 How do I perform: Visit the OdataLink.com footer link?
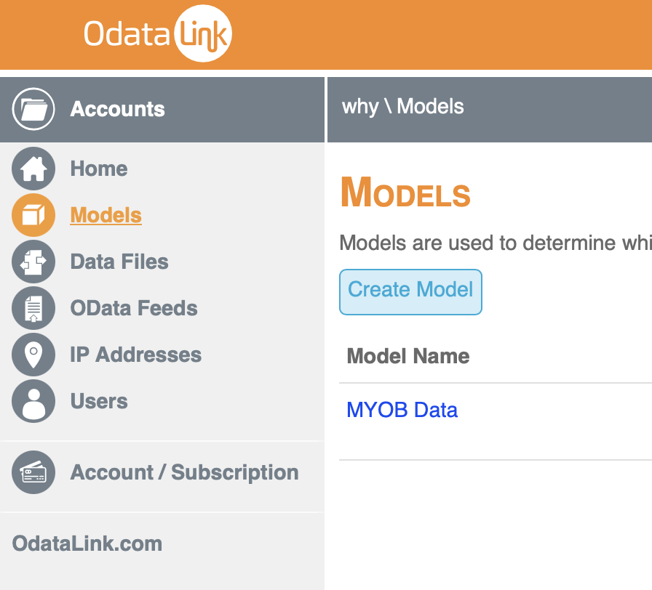[x=87, y=543]
